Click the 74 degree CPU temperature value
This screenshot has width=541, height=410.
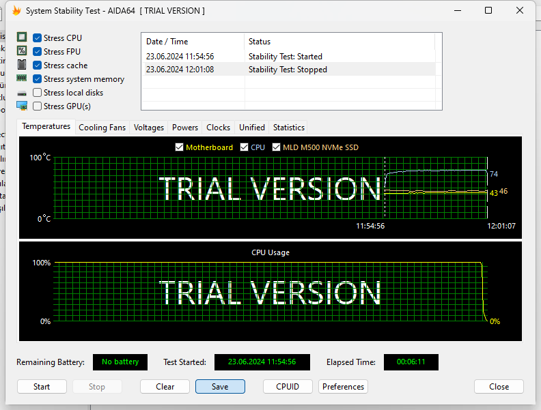(494, 174)
